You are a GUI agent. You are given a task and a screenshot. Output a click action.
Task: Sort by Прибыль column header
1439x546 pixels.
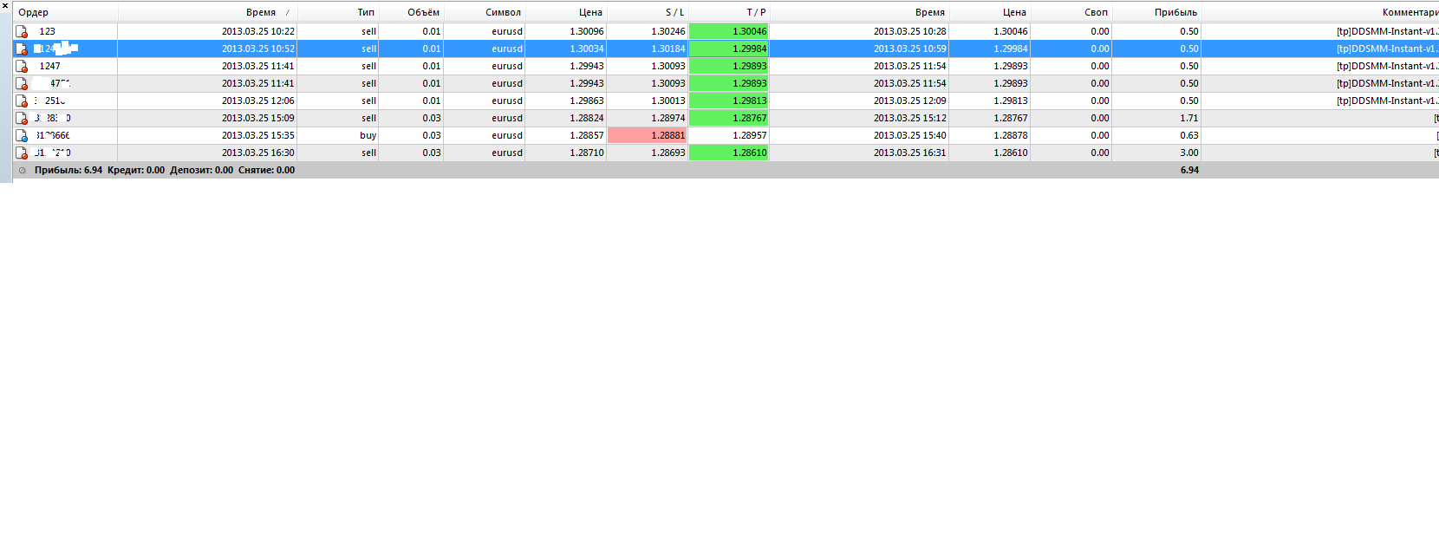[1175, 12]
